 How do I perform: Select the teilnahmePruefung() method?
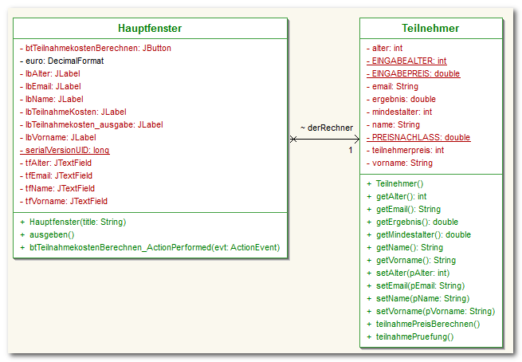pos(414,336)
